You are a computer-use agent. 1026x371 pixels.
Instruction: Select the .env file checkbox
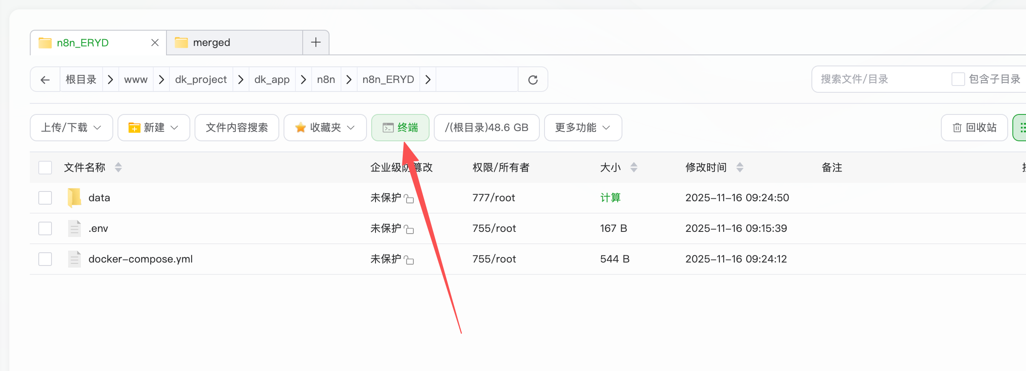45,228
